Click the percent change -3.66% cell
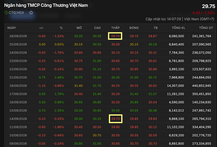 tap(58, 86)
